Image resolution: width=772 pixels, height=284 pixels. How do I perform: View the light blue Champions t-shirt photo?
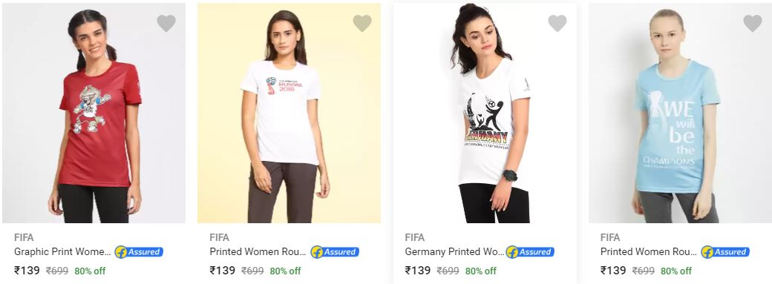680,113
